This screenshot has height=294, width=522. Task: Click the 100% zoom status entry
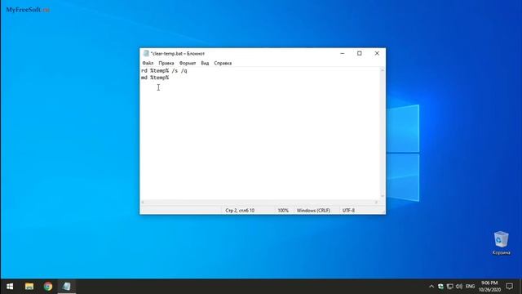click(283, 211)
